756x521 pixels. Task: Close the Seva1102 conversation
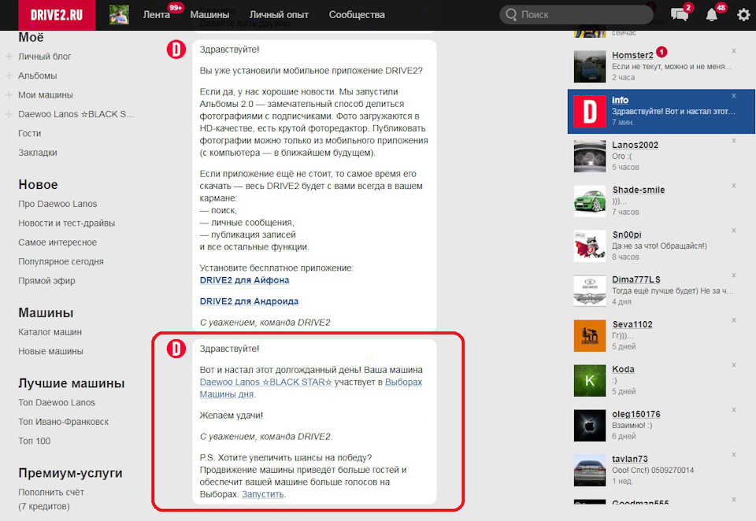734,320
